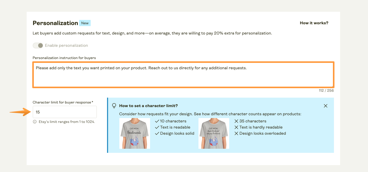Click the X mark beside "35 characters"
This screenshot has height=172, width=368.
236,121
